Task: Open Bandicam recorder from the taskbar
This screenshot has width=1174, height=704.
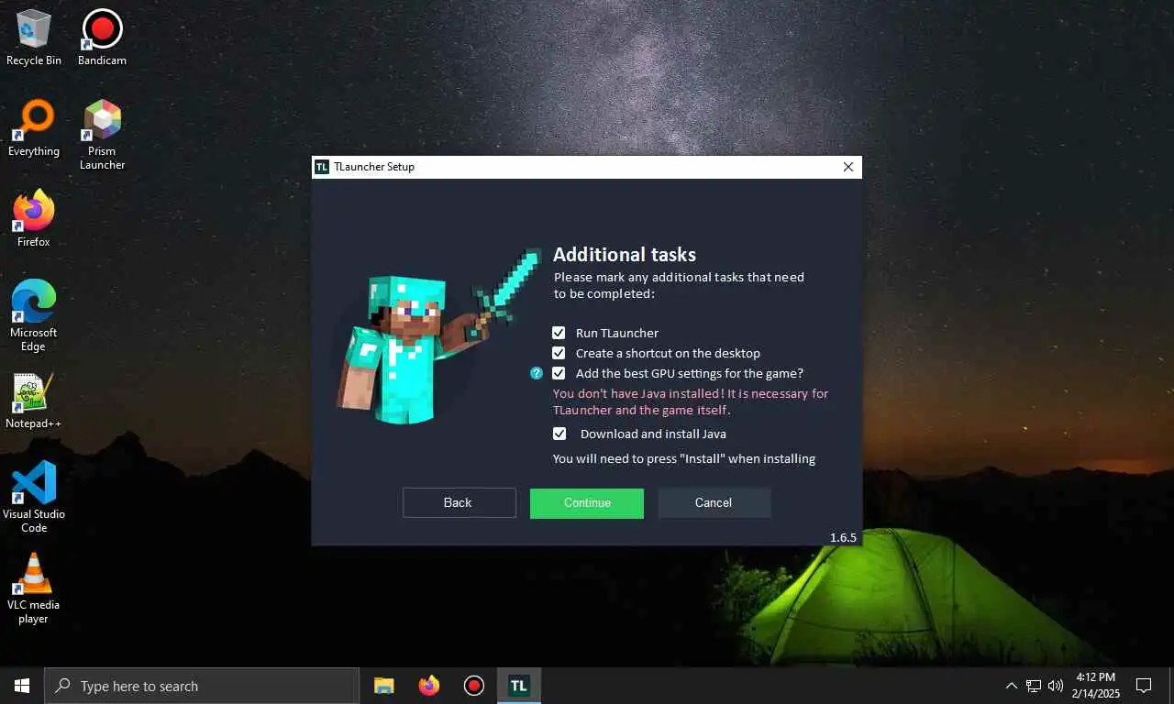Action: tap(473, 686)
